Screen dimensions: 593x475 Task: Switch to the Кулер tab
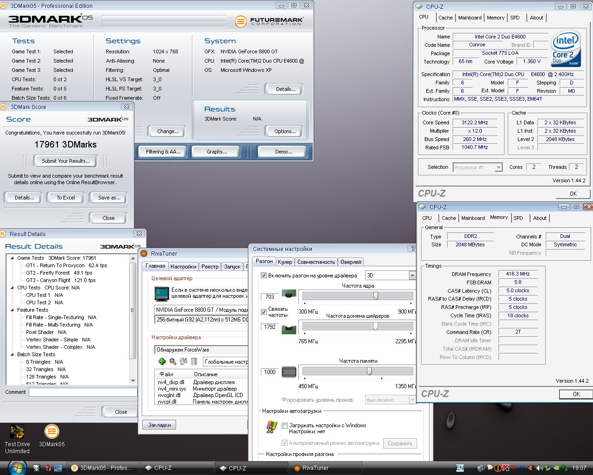click(x=285, y=262)
